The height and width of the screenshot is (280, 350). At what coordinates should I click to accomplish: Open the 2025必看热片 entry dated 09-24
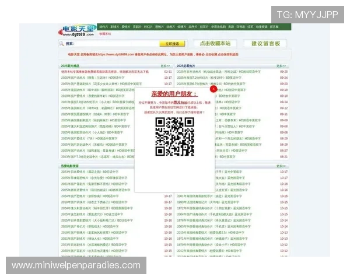point(209,78)
